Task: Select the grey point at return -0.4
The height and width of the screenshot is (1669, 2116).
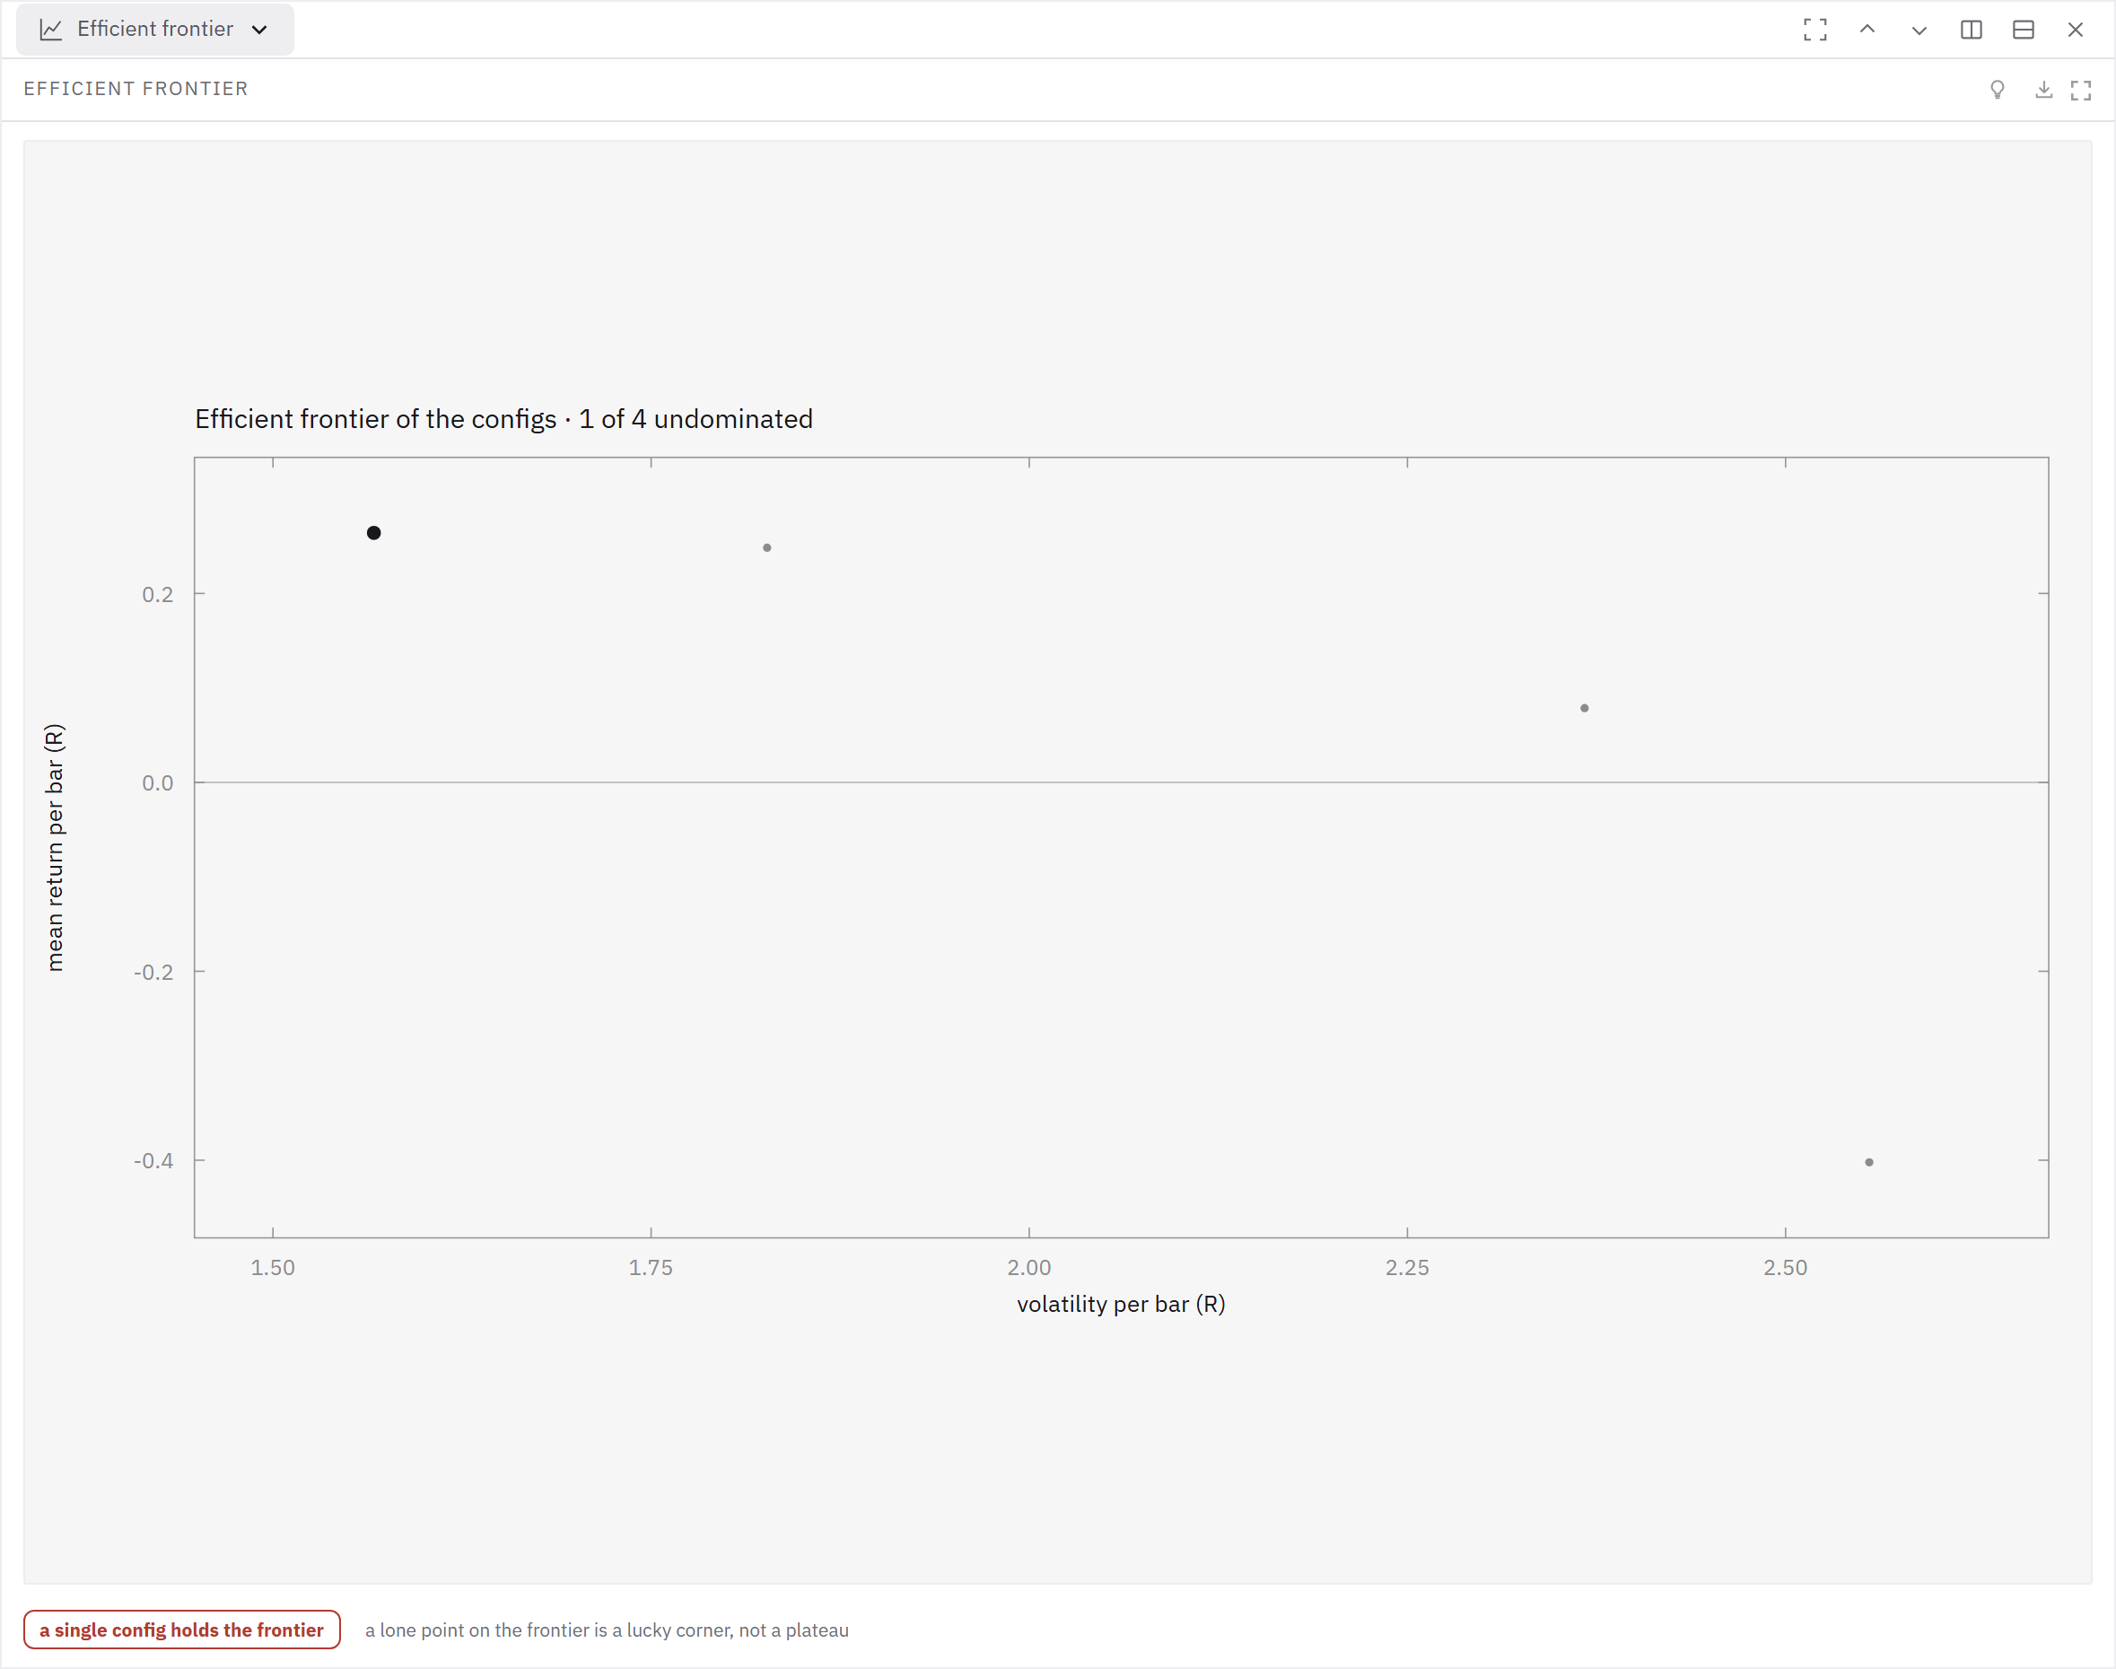Action: pos(1868,1162)
